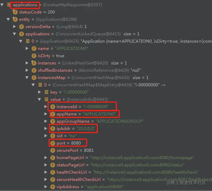Expand the homePageUrl field arrow
Image resolution: width=212 pixels, height=191 pixels.
pos(46,157)
